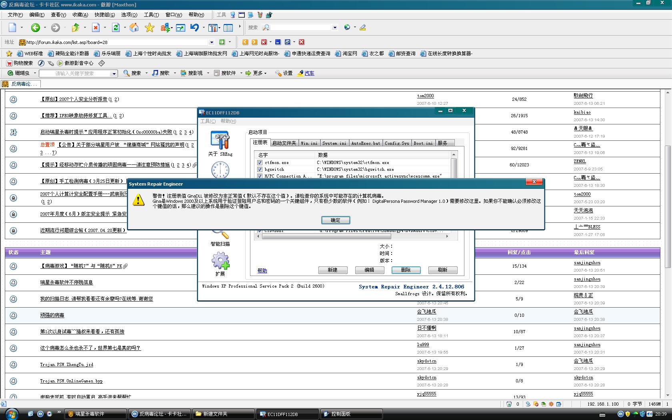
Task: Expand the 更多 dropdown in search toolbar
Action: (265, 73)
